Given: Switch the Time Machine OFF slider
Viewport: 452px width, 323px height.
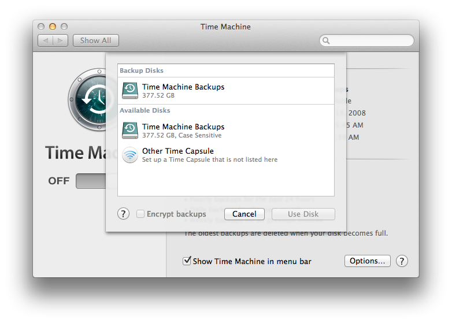Looking at the screenshot, I should tap(91, 181).
